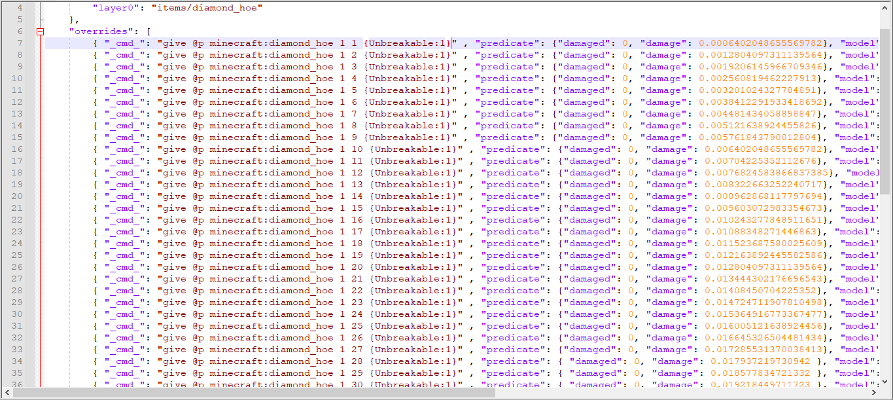Click "{Unbreakable:1}" text on line 20

tap(413, 196)
